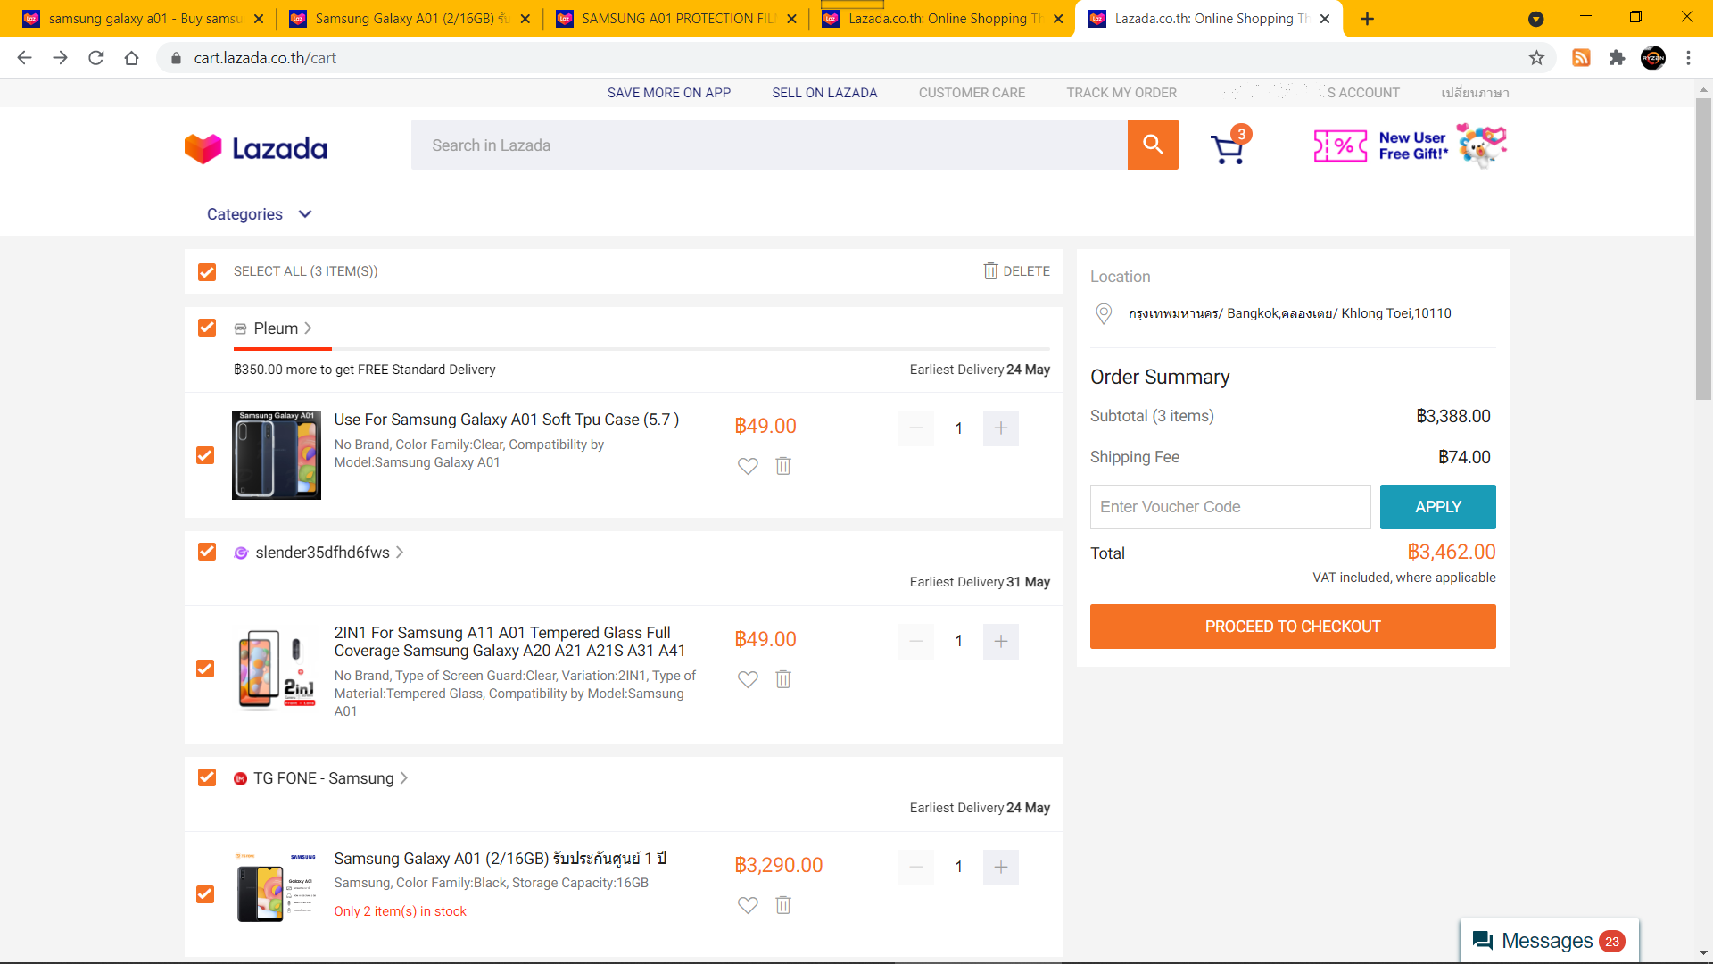Screen dimensions: 1713x964
Task: Go back in browser history
Action: 25,58
